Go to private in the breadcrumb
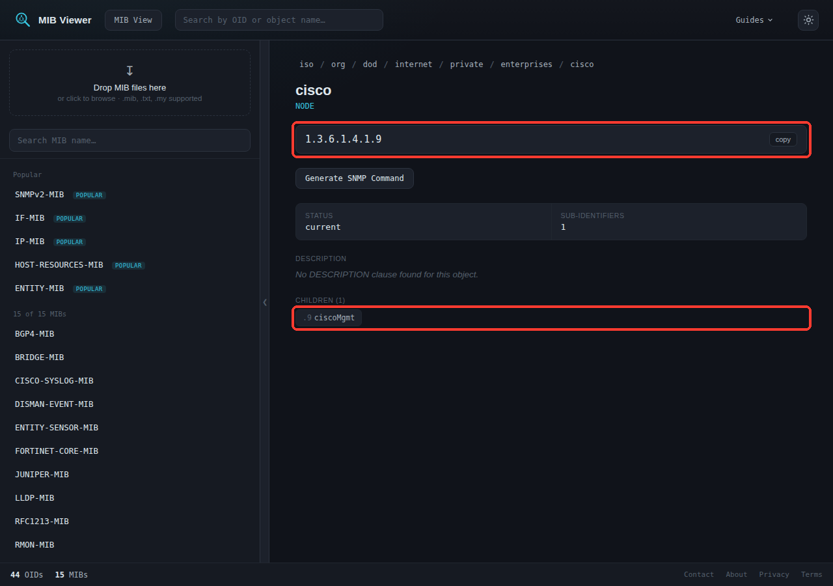 coord(467,64)
